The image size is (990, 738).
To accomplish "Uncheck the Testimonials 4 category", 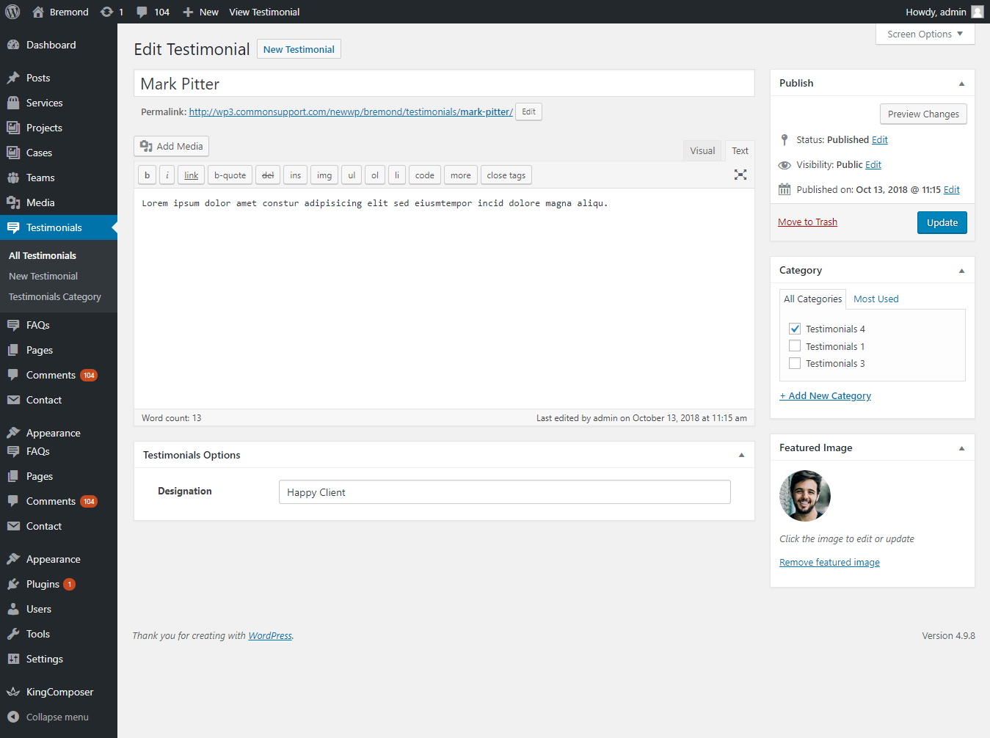I will tap(795, 329).
